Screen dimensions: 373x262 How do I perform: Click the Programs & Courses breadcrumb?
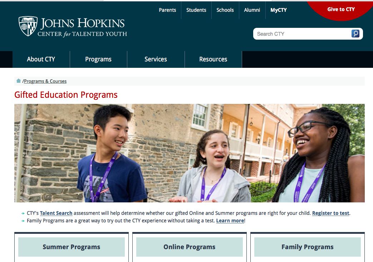[x=45, y=81]
